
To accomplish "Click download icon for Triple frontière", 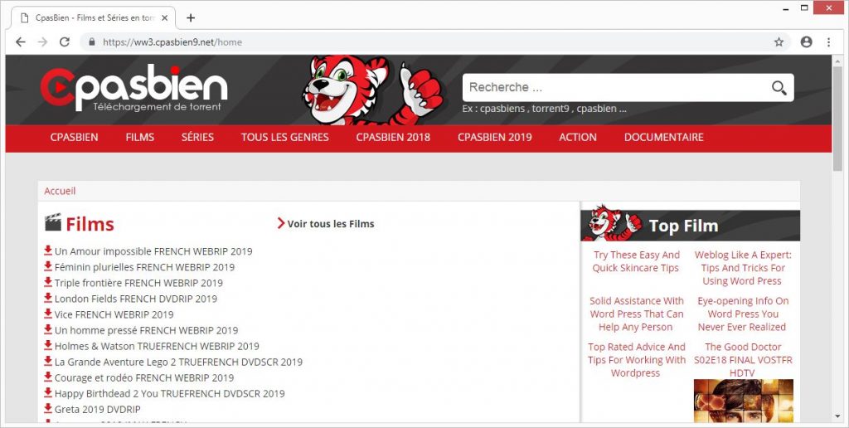I will (48, 282).
